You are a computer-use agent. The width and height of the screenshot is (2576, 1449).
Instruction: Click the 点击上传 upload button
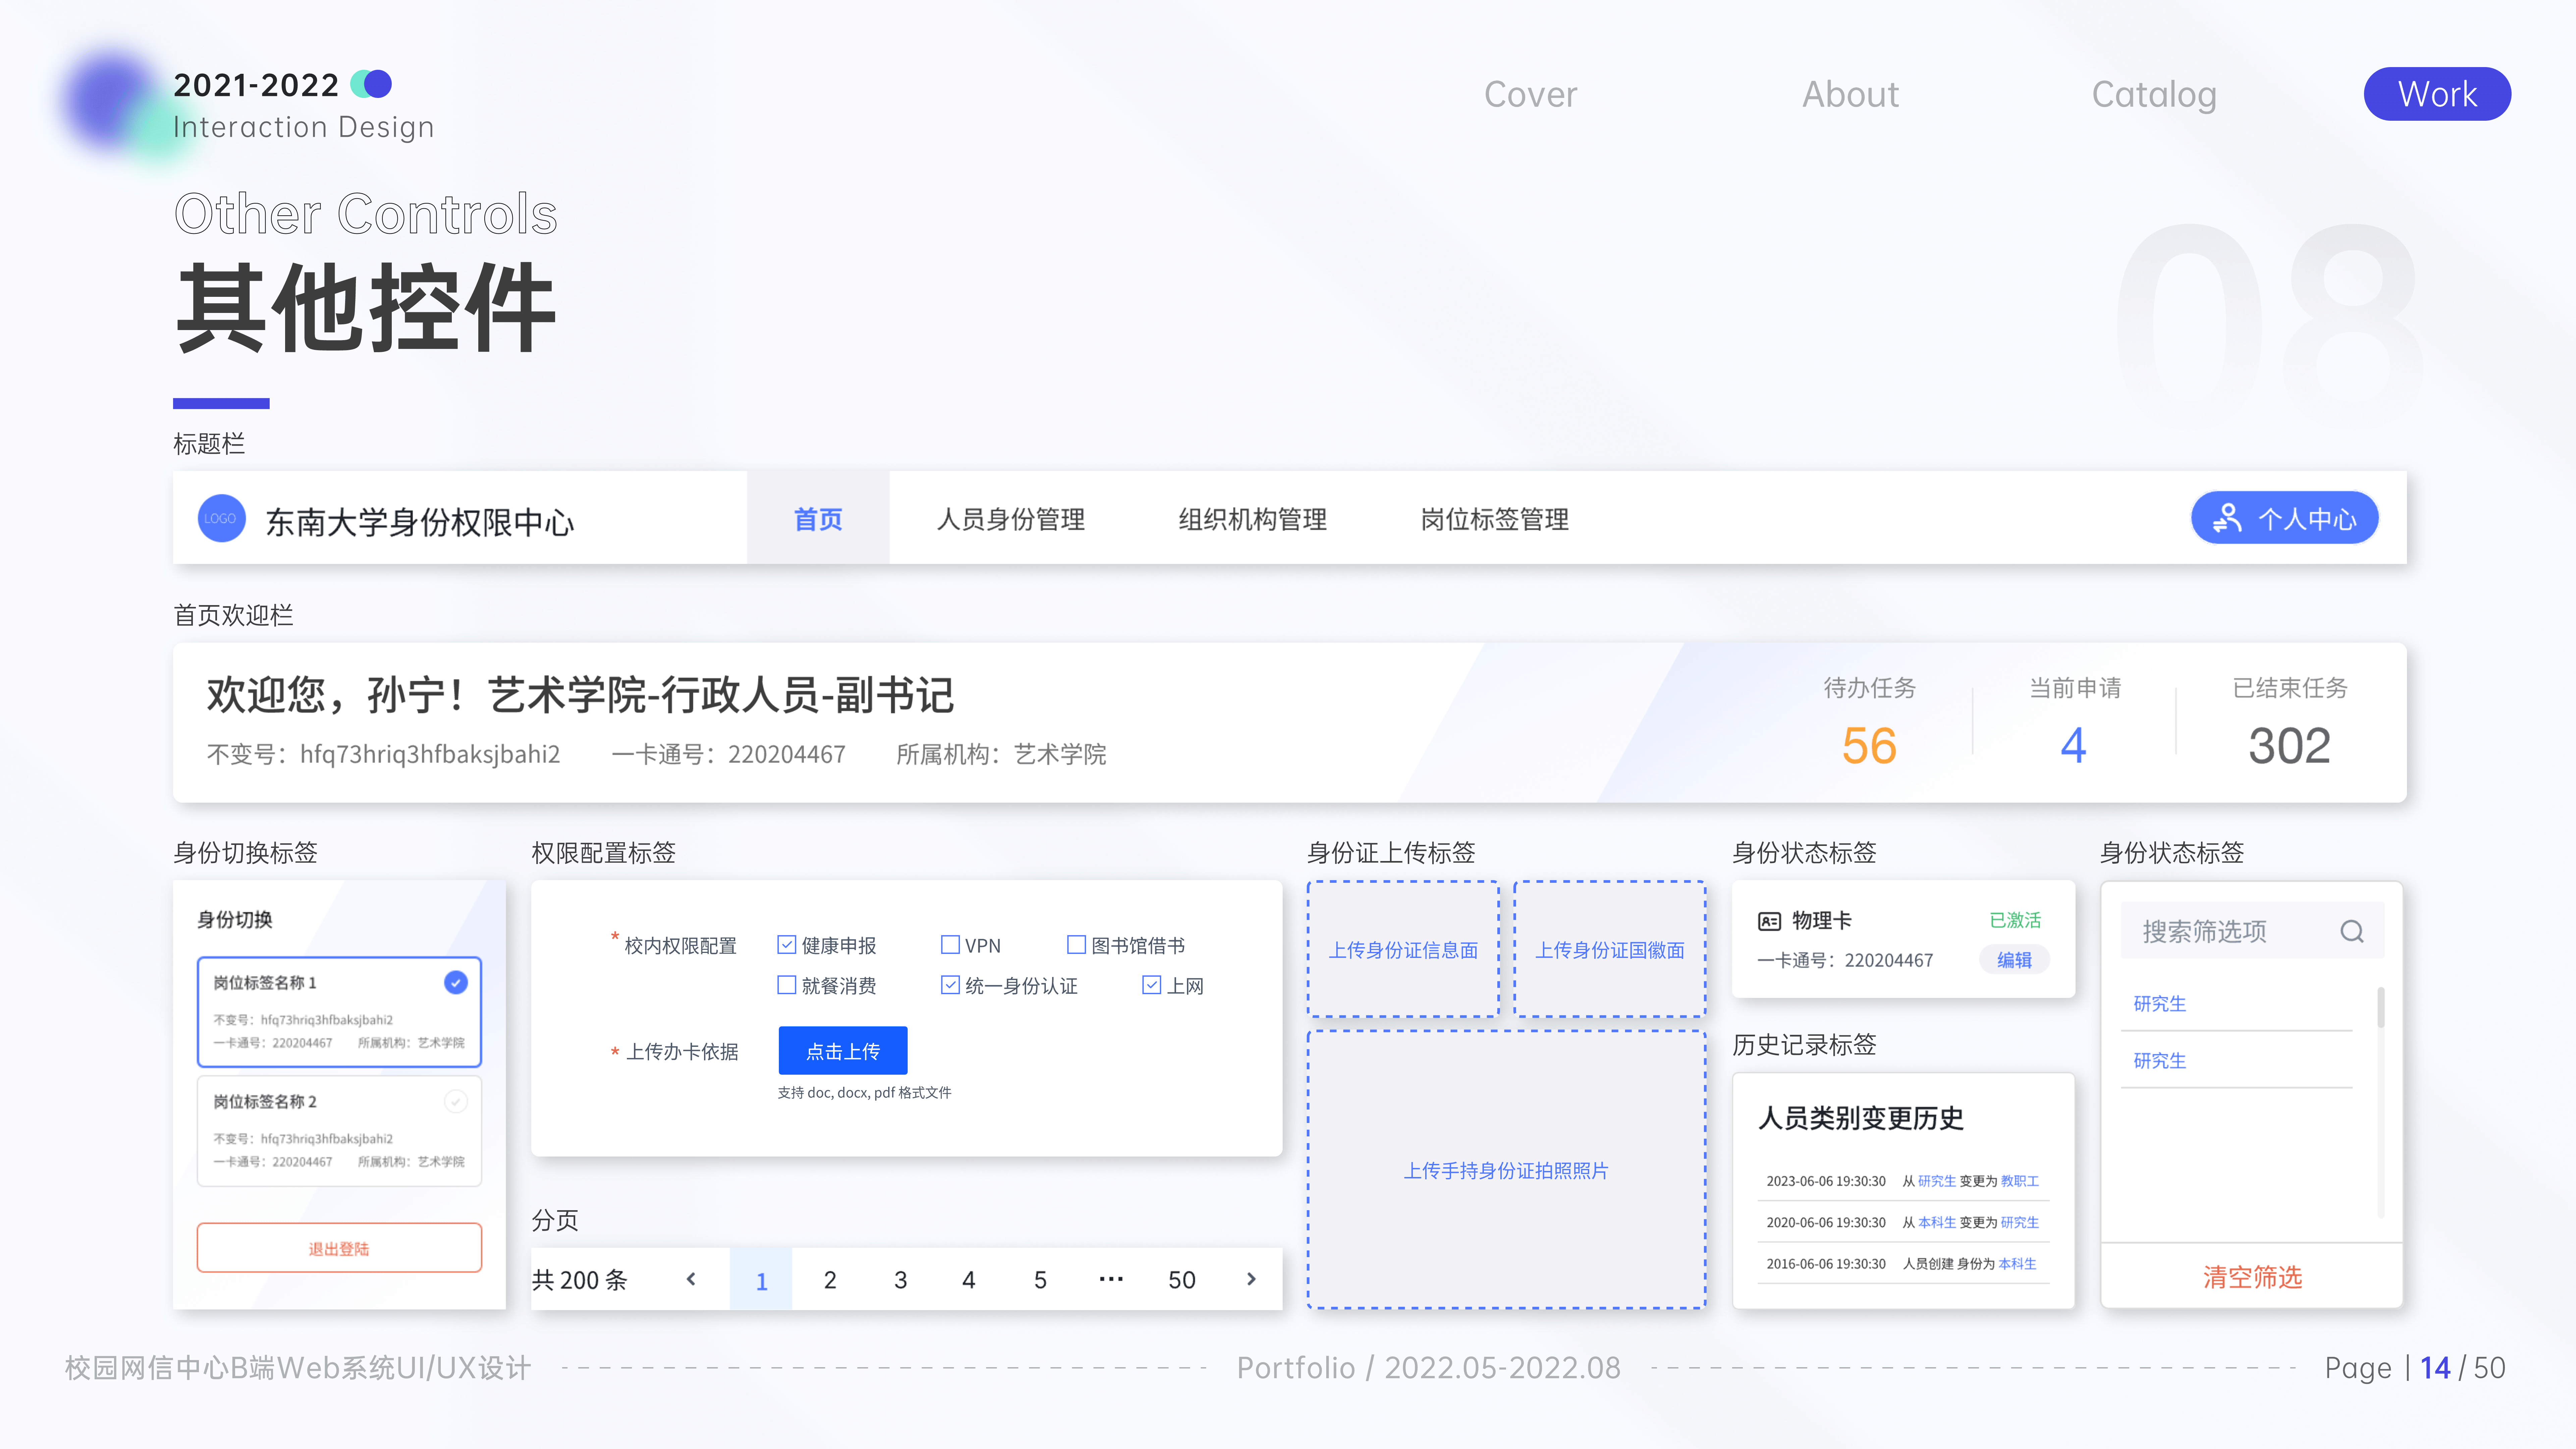click(843, 1051)
